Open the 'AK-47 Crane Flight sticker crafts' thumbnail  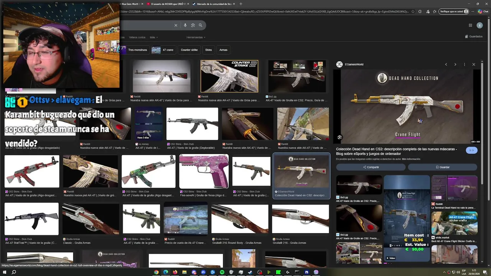click(454, 223)
